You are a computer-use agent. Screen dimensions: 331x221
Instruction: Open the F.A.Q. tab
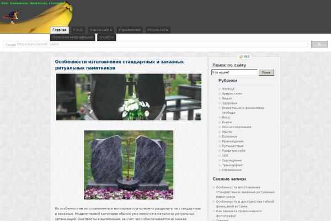pos(78,30)
